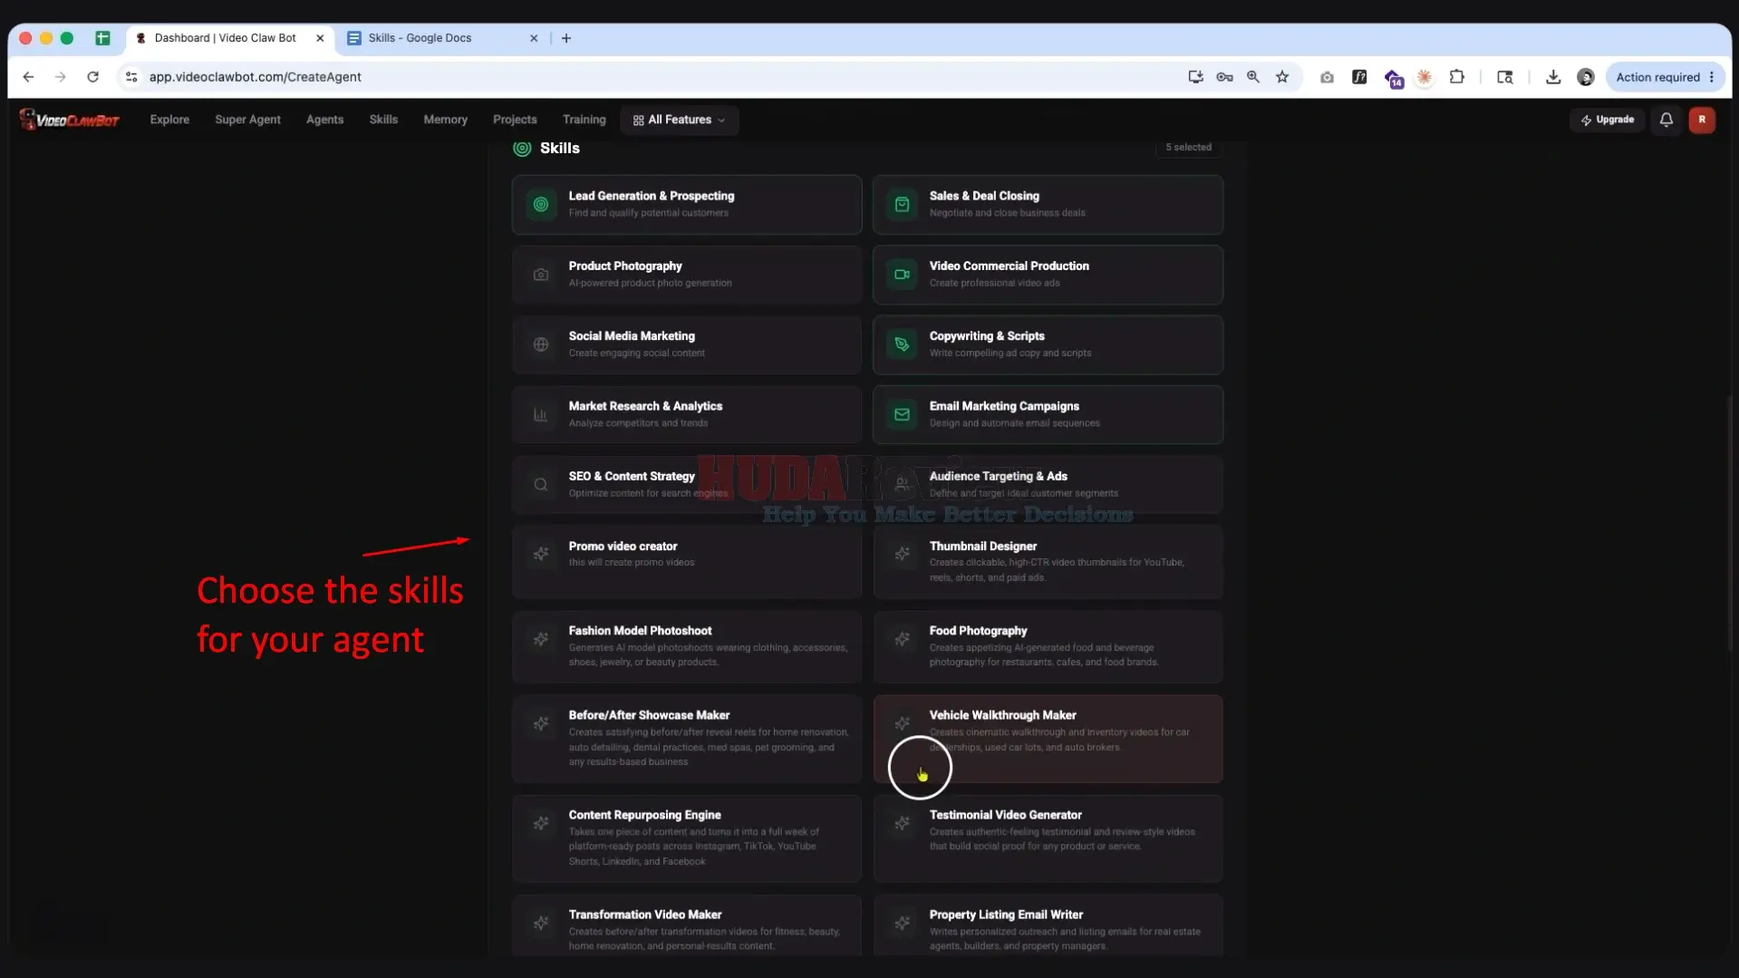Select the Audience Targeting & Ads skill card
This screenshot has width=1739, height=978.
pos(1048,485)
